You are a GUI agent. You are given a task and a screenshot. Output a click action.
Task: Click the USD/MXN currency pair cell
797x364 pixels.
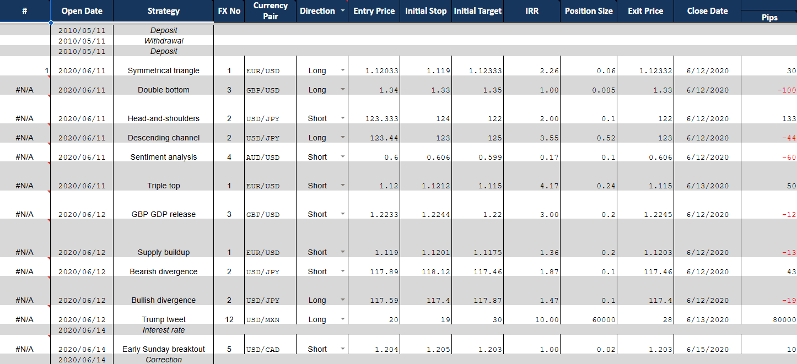(x=271, y=315)
